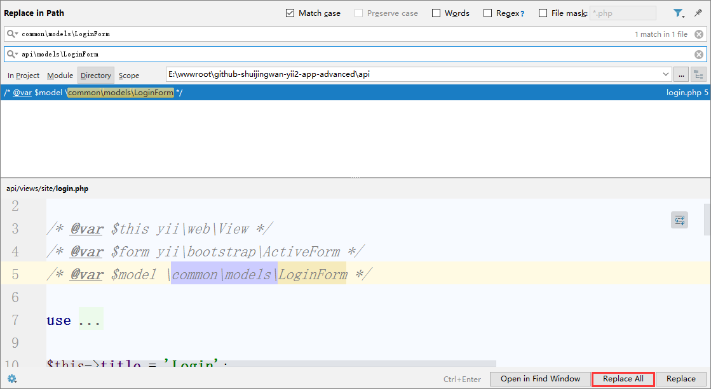The image size is (711, 389).
Task: Click Open in Find Window button
Action: [x=540, y=379]
